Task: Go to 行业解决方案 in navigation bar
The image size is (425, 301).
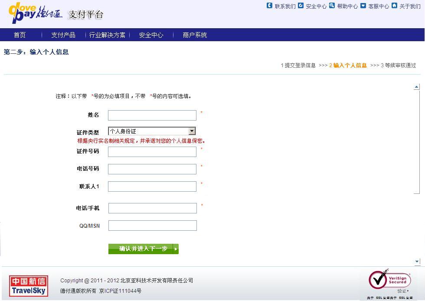Action: [x=107, y=35]
